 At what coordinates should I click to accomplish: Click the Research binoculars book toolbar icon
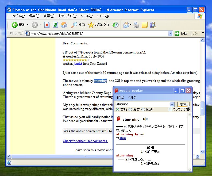click(153, 25)
